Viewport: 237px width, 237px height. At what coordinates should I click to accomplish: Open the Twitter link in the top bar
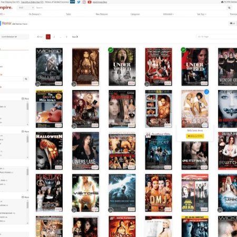click(x=78, y=2)
